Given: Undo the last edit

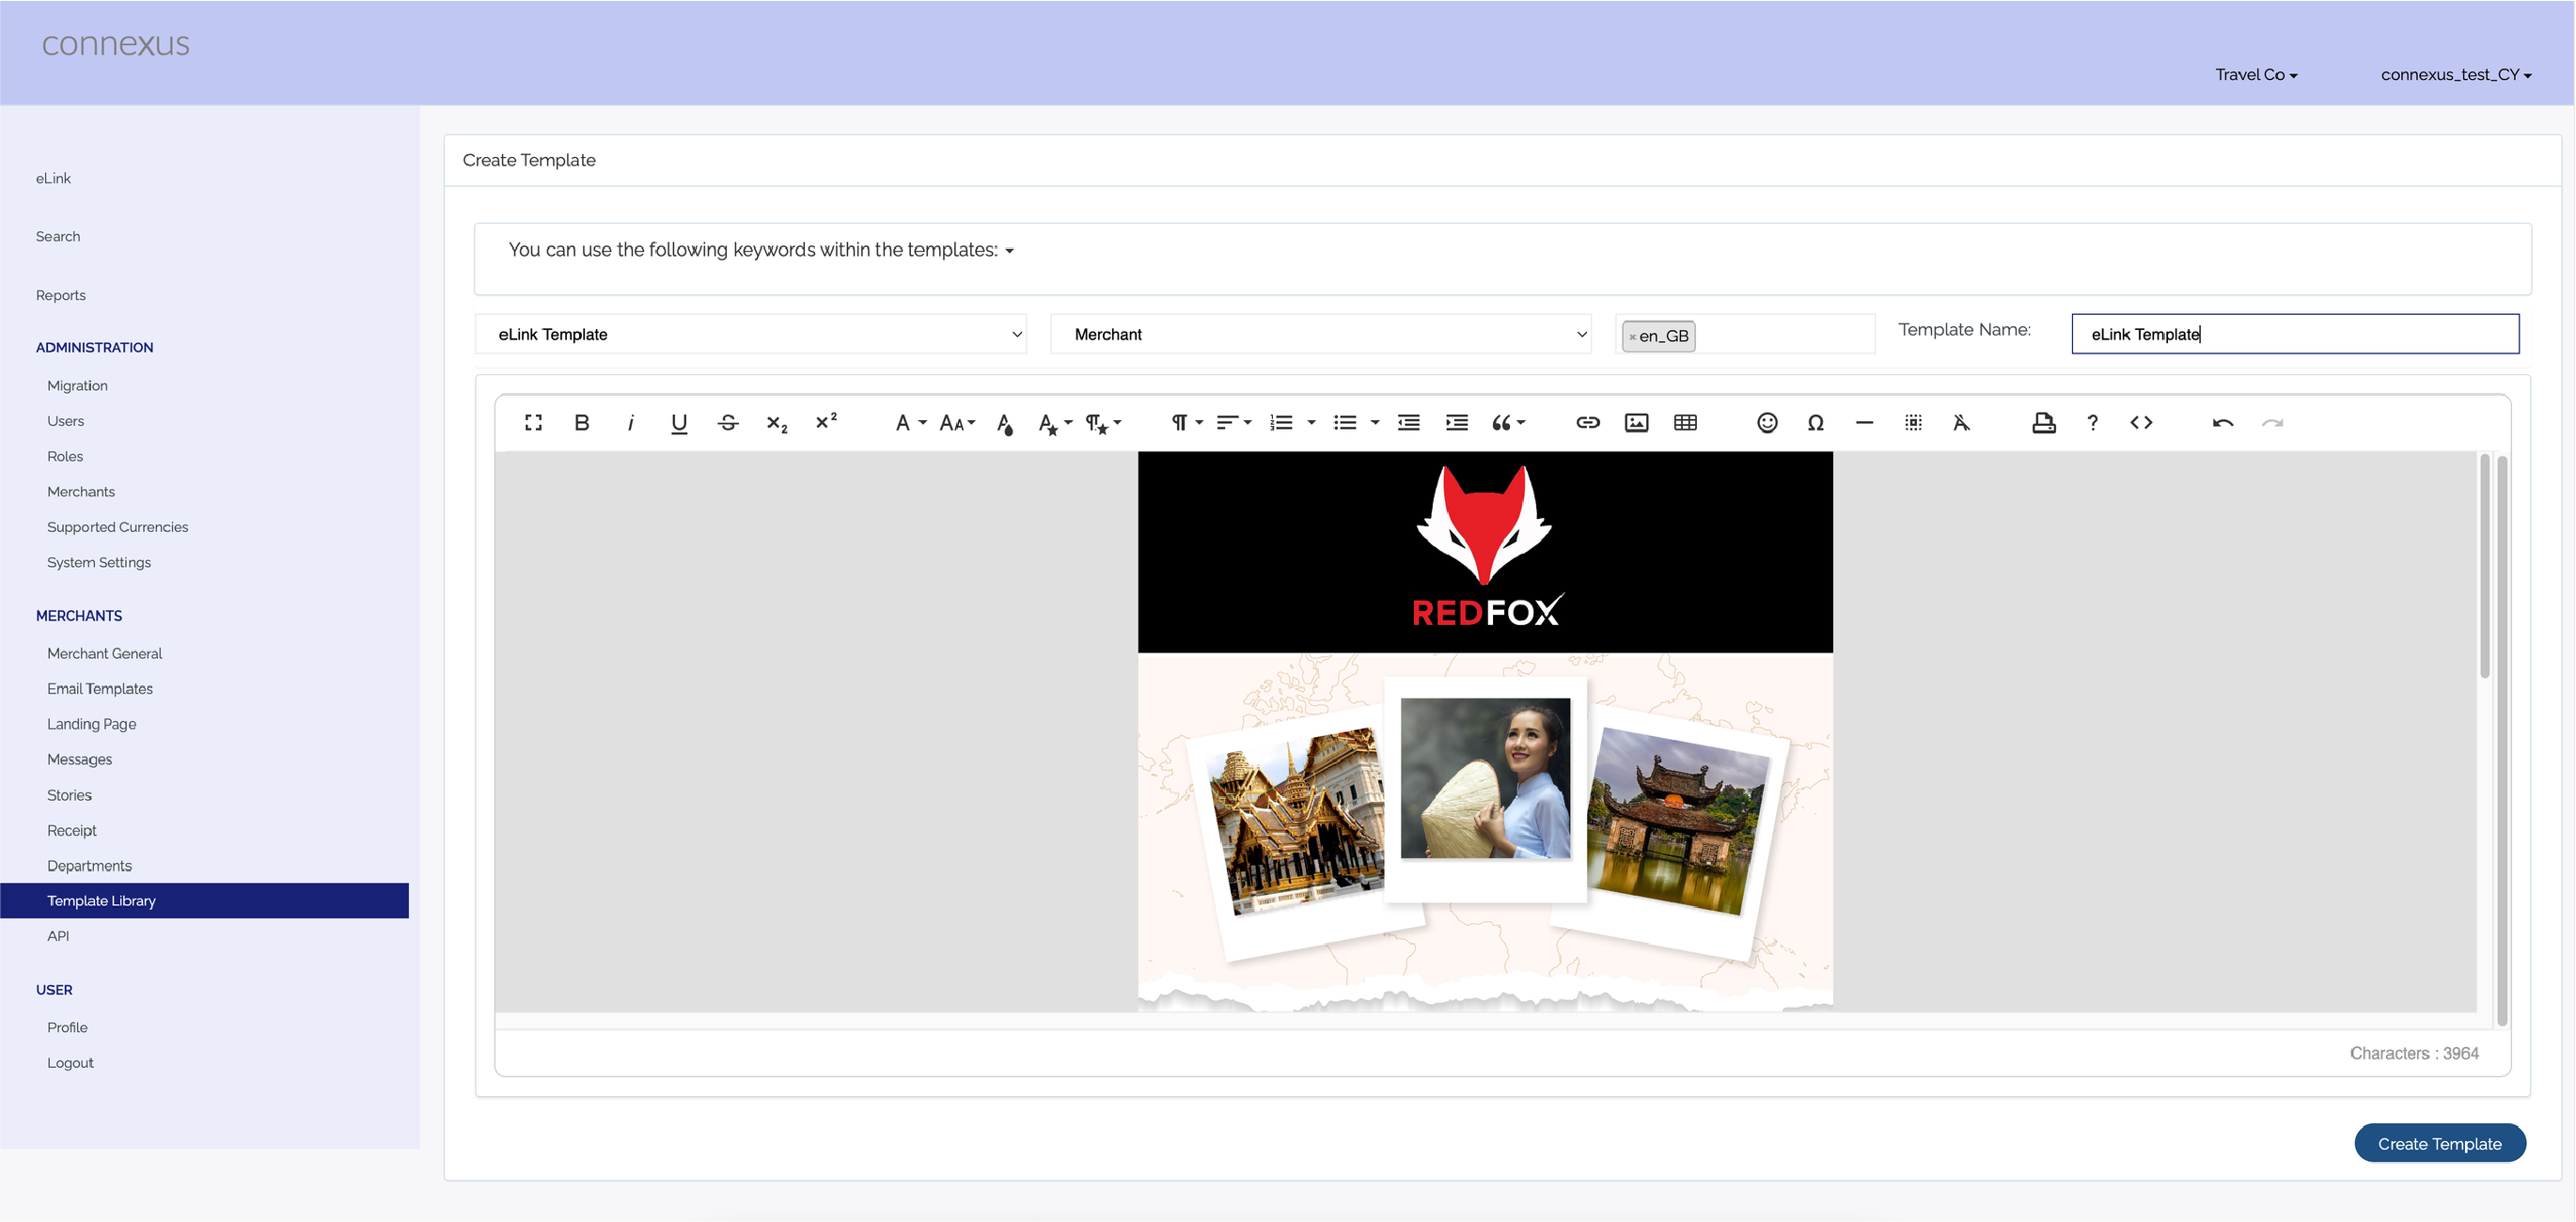Looking at the screenshot, I should click(2223, 423).
